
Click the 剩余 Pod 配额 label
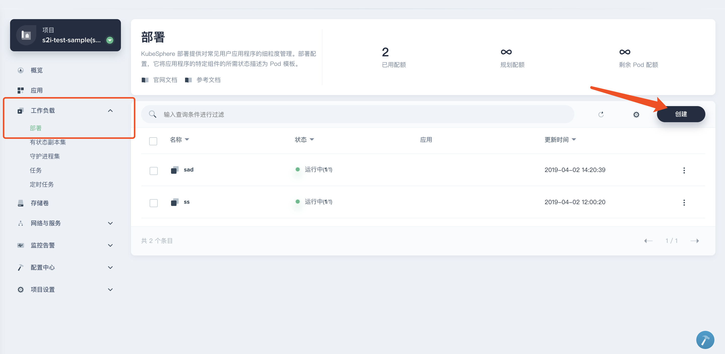[638, 65]
